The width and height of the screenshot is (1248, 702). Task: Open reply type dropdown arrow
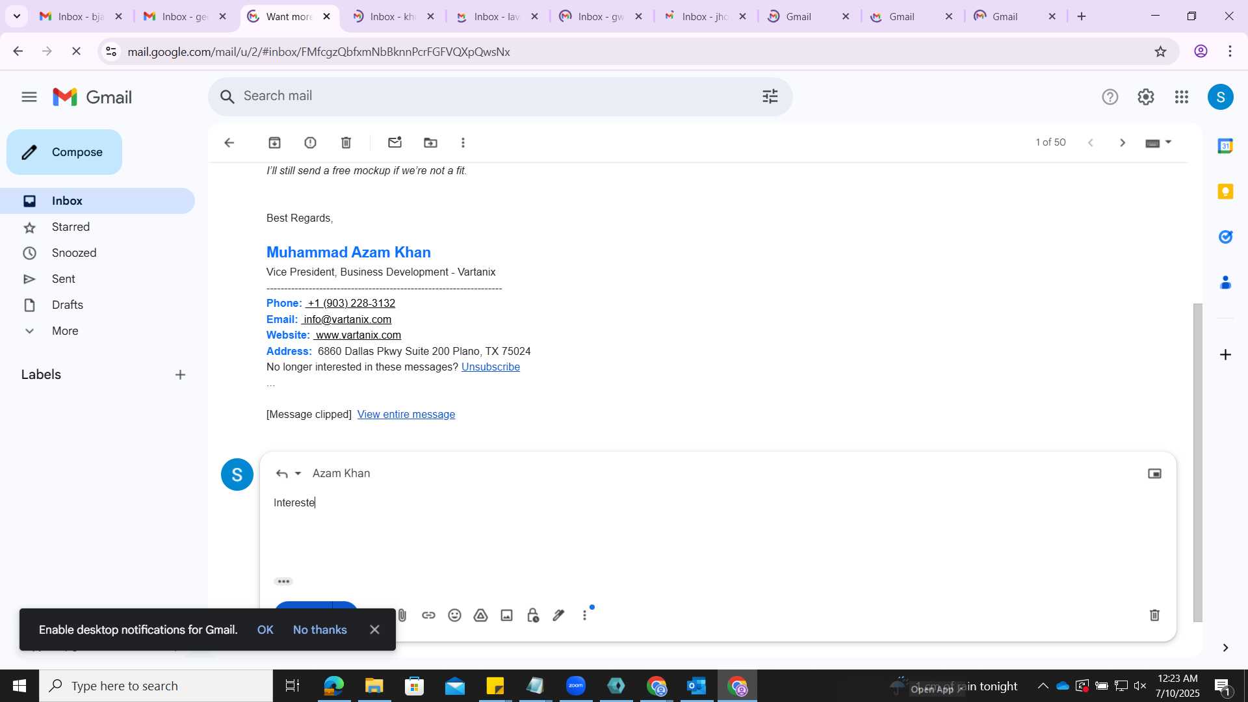coord(298,474)
